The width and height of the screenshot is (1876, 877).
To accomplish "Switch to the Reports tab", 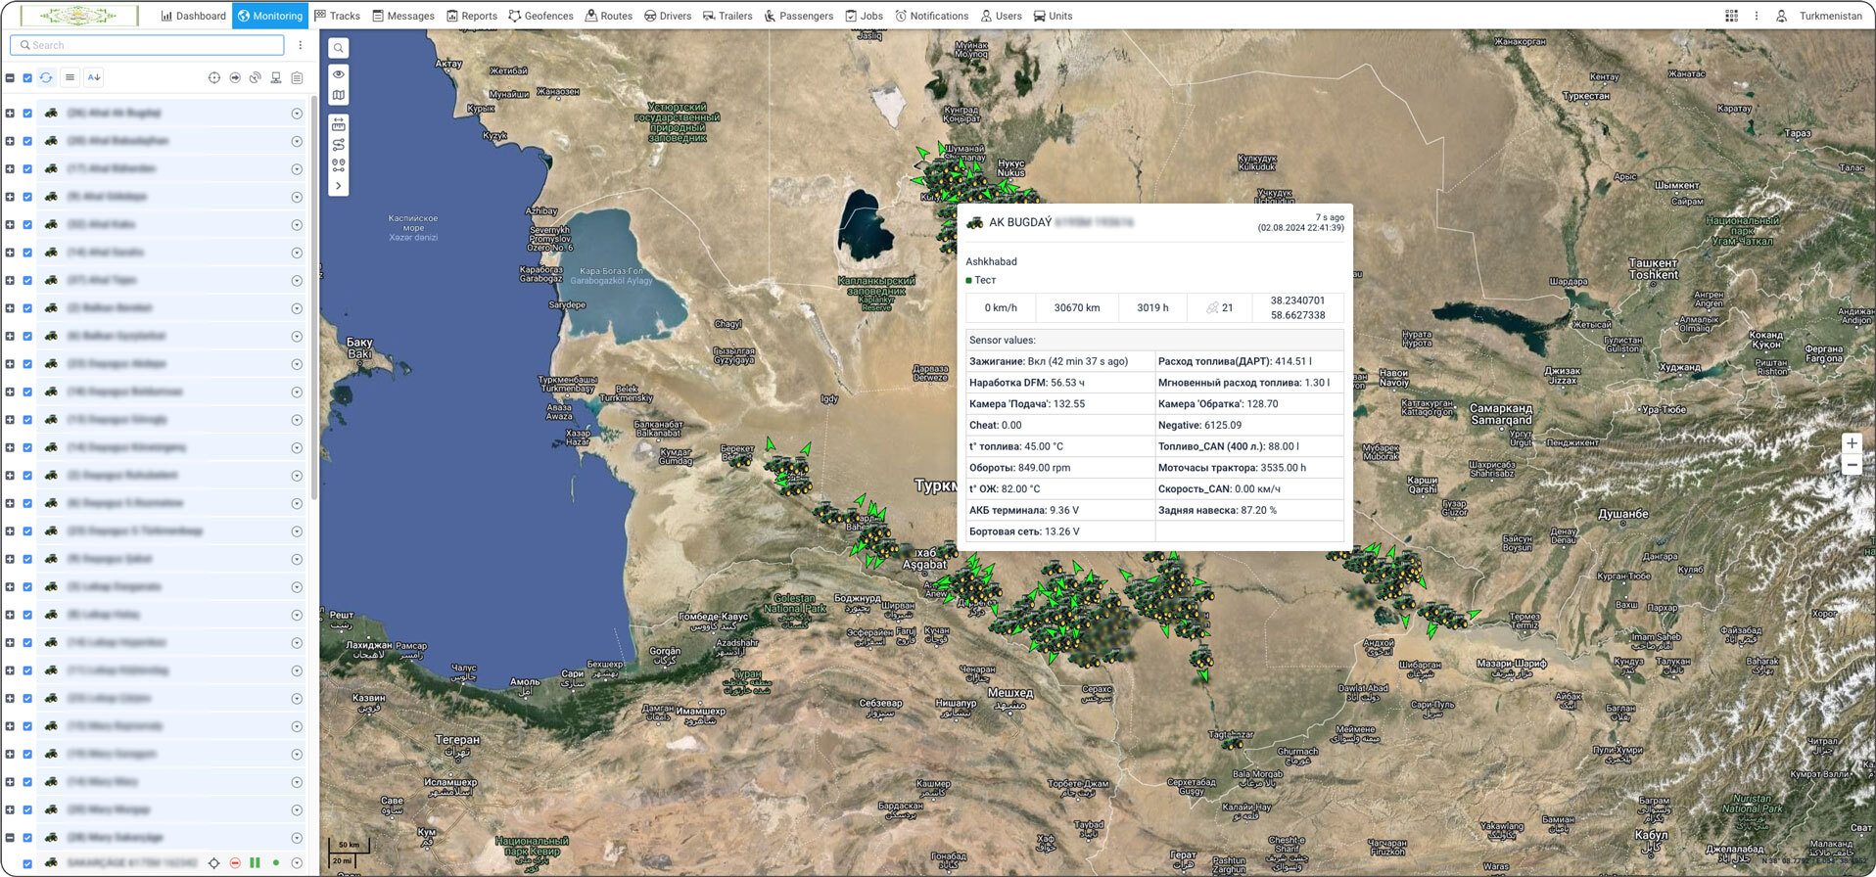I will tap(471, 16).
